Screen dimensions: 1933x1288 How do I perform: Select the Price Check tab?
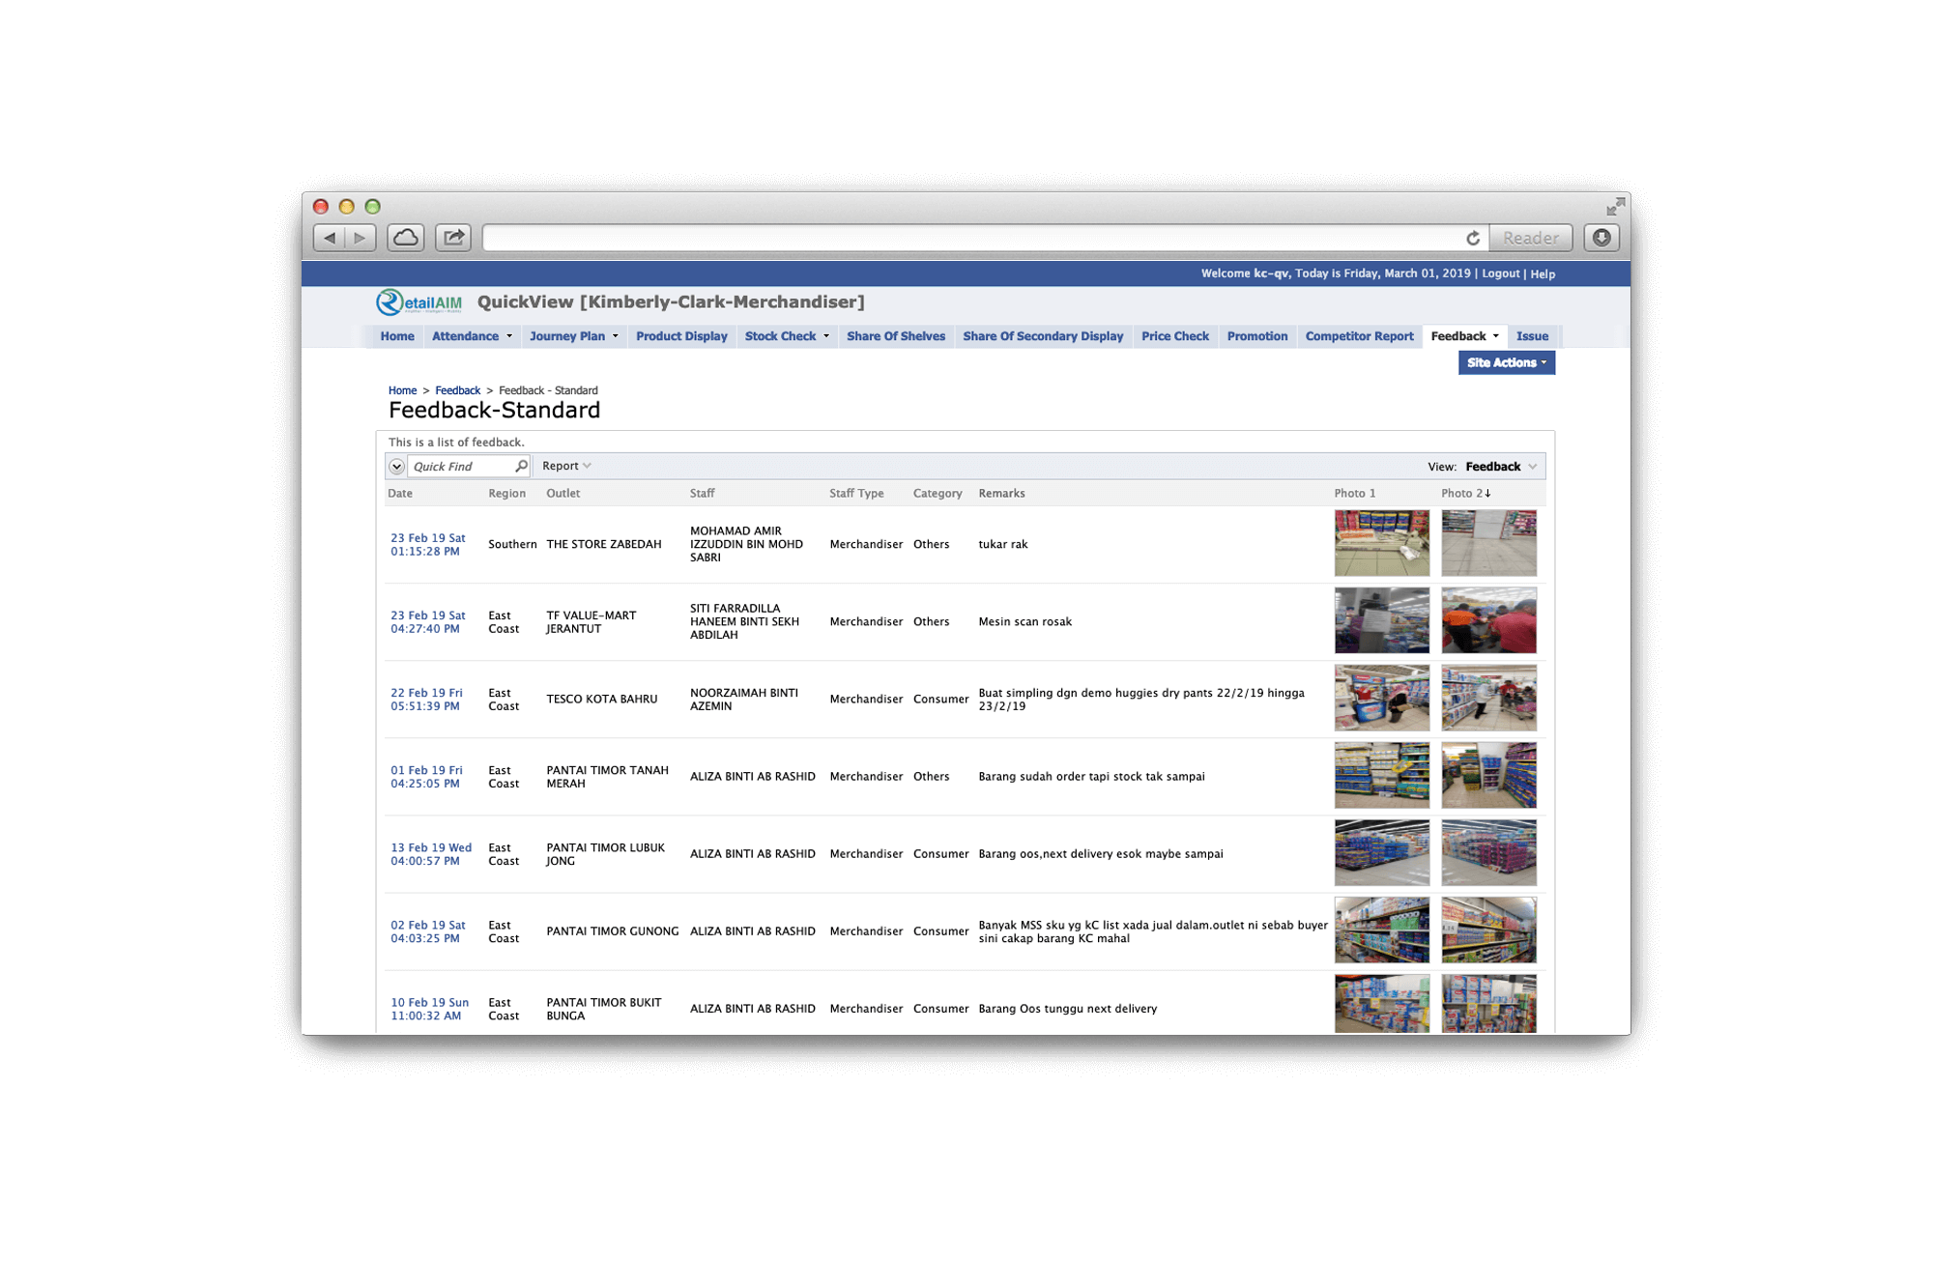point(1174,336)
